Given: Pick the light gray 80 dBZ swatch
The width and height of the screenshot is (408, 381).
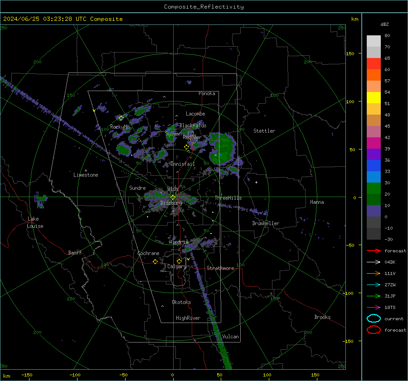Looking at the screenshot, I should pos(374,41).
